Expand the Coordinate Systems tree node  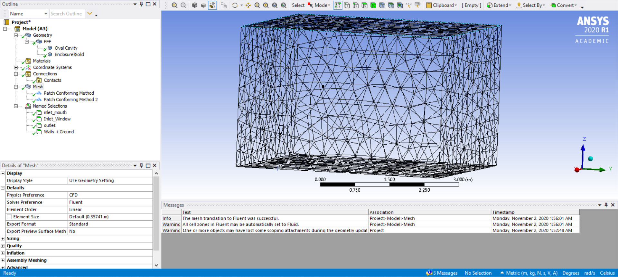pos(16,67)
